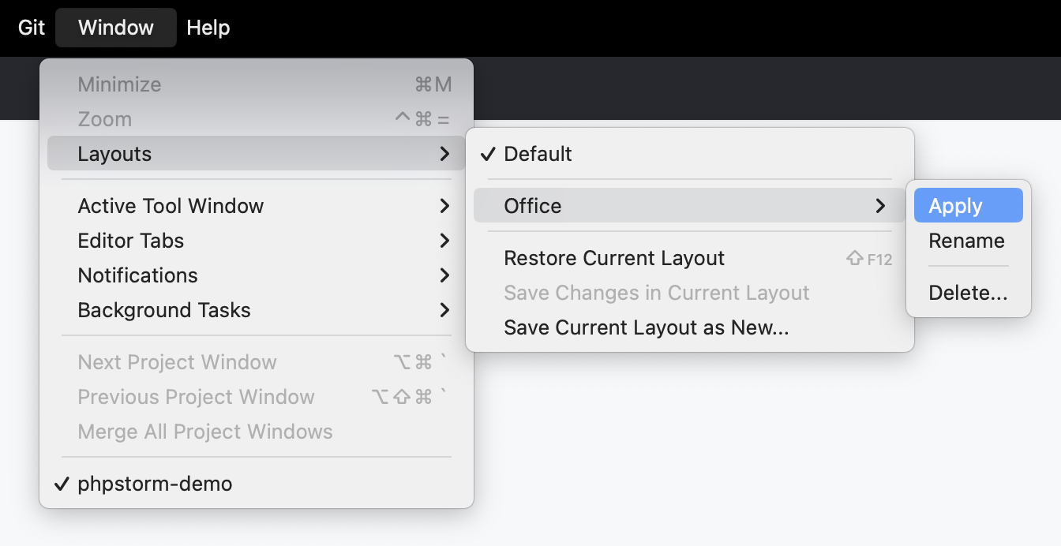The height and width of the screenshot is (546, 1061).
Task: Open the Git menu in menu bar
Action: [32, 28]
